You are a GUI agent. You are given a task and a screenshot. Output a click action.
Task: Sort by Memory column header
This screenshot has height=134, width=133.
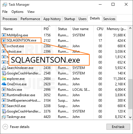point(116,29)
